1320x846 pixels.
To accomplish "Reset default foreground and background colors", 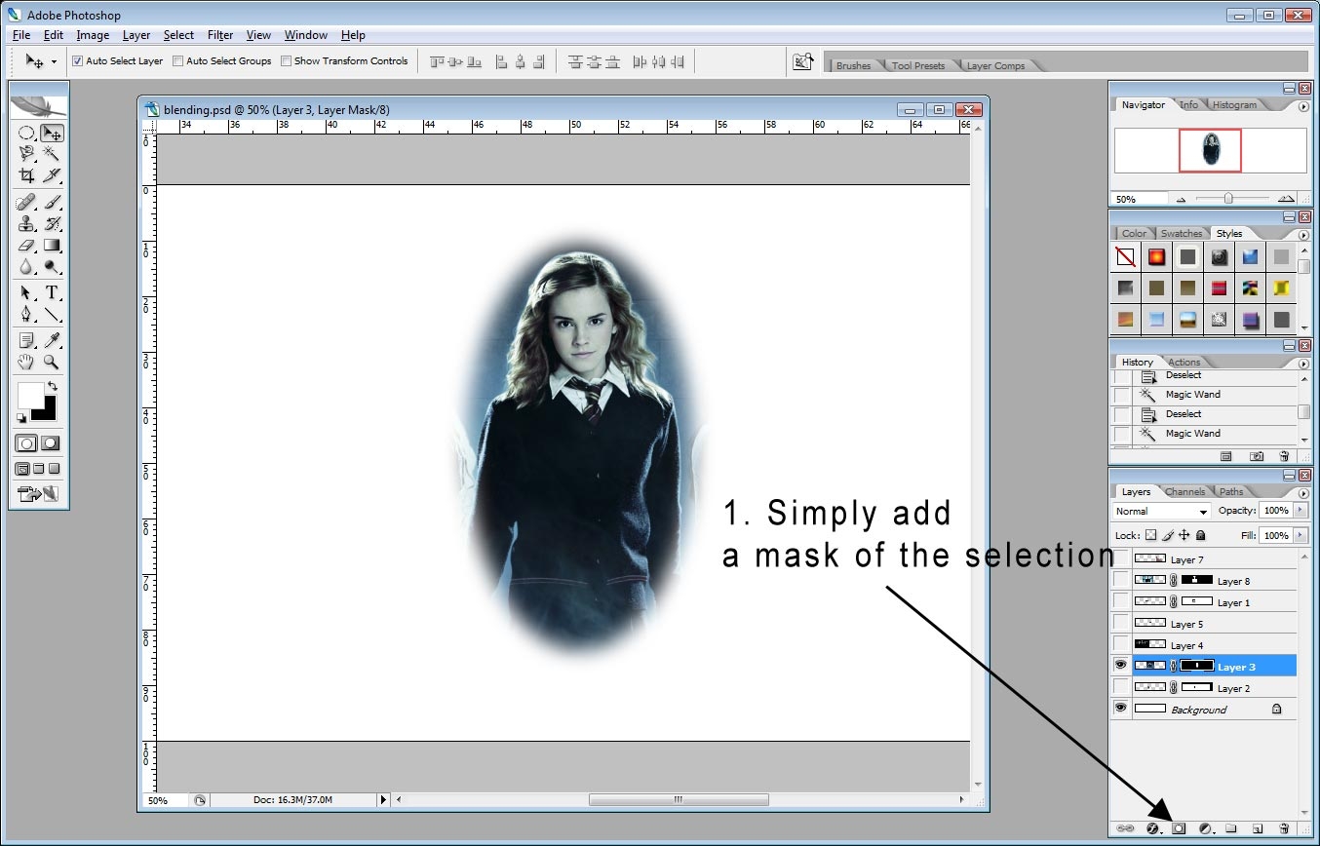I will [21, 418].
